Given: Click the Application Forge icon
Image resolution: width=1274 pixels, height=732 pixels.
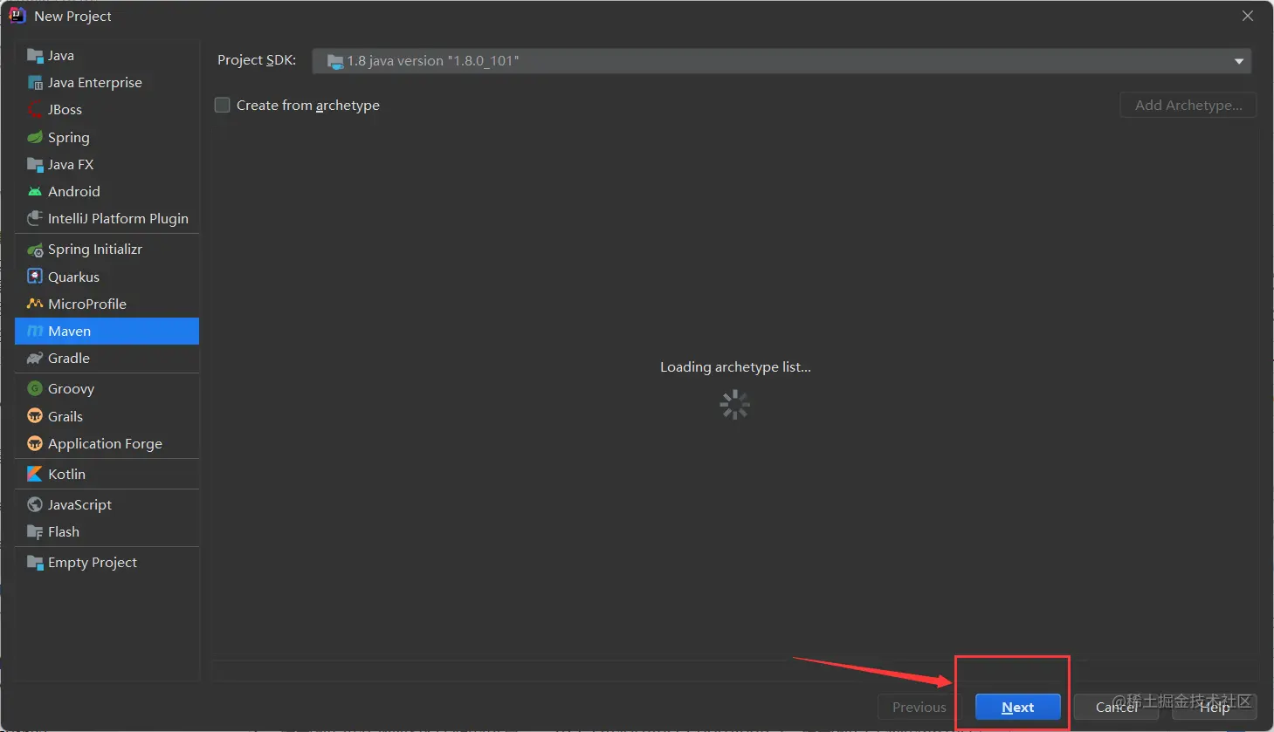Looking at the screenshot, I should point(35,443).
